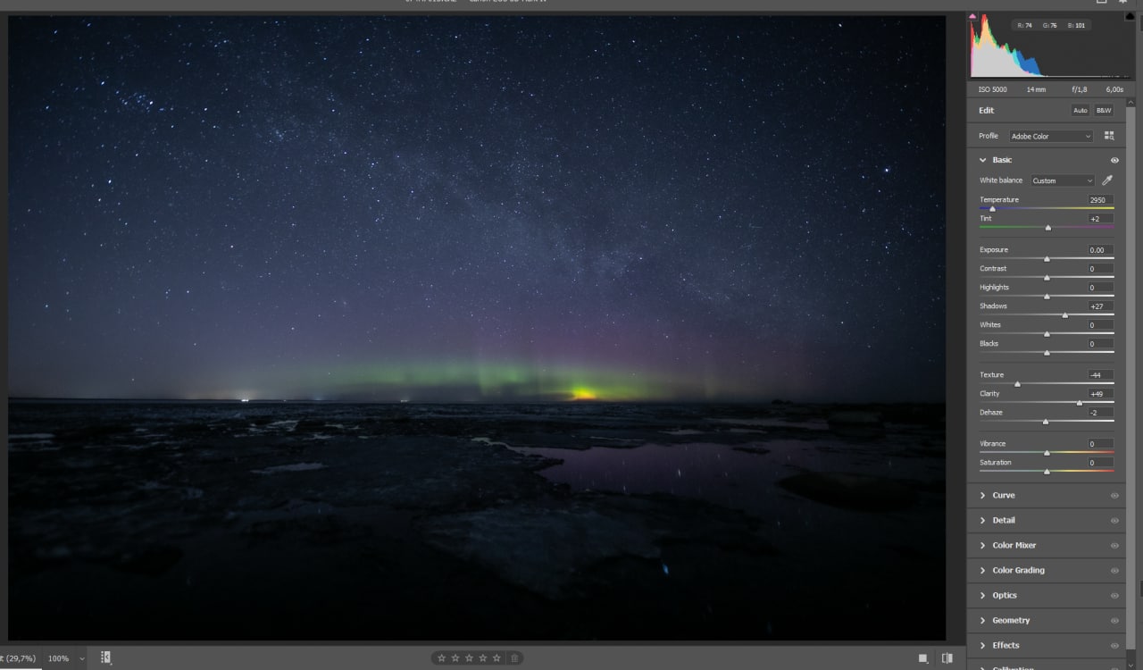
Task: Expand the Color Grading panel
Action: point(983,570)
